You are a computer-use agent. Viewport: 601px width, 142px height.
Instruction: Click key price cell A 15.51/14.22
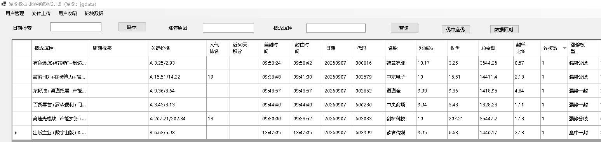coord(177,77)
